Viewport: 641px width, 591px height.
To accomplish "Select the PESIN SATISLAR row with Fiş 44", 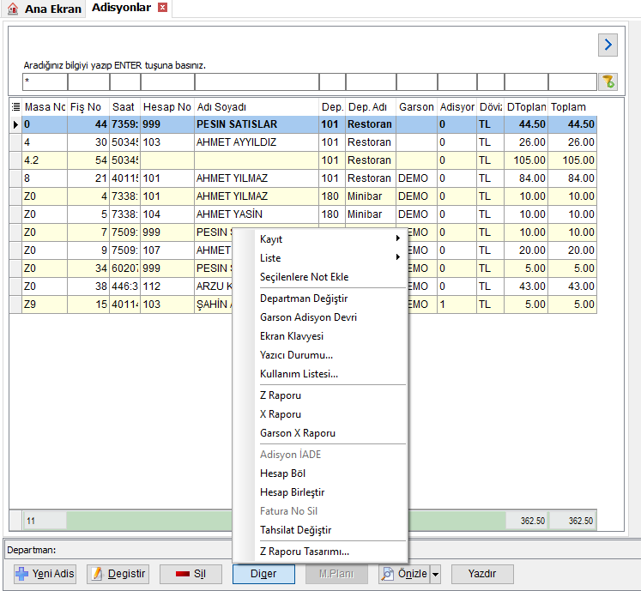I will [x=310, y=124].
